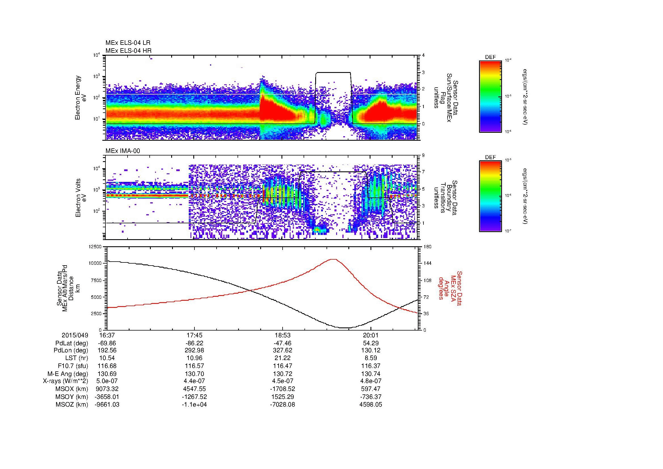Click the 'MSOY (km)' row label
Viewport: 663px width, 469px height.
pyautogui.click(x=72, y=397)
